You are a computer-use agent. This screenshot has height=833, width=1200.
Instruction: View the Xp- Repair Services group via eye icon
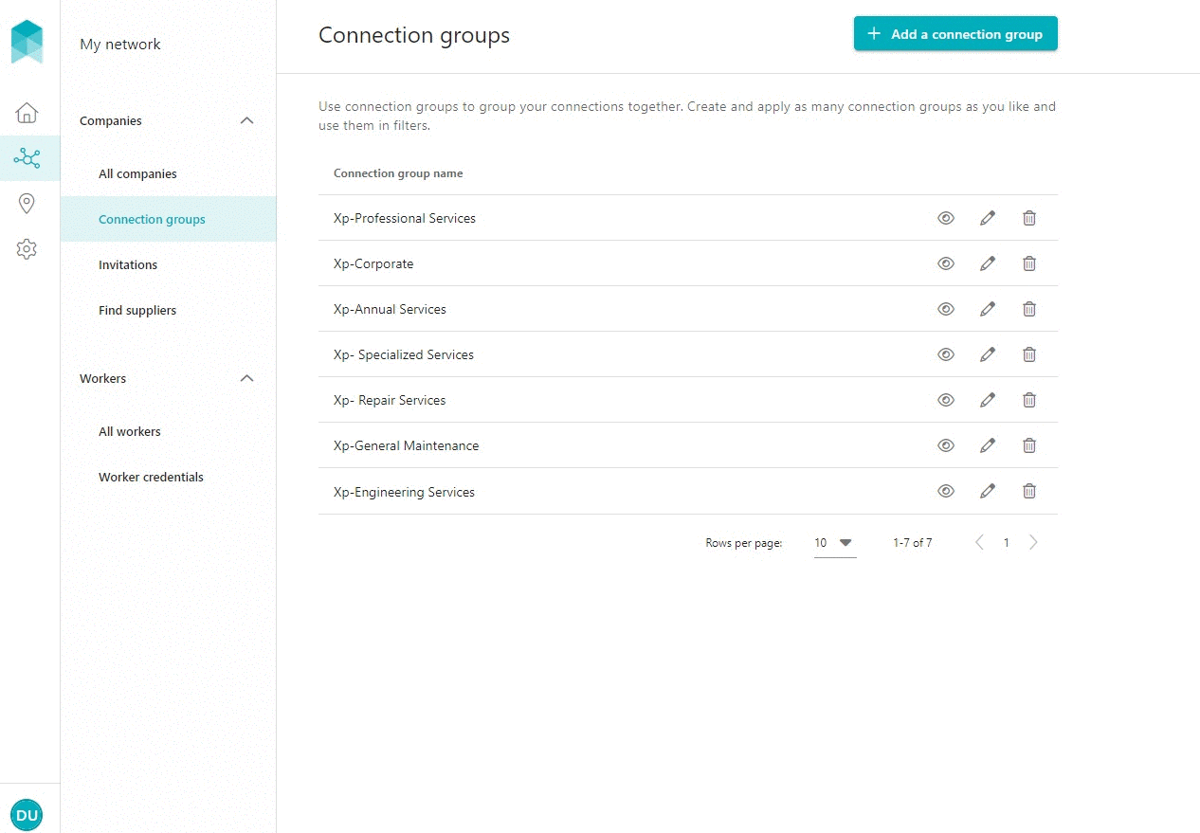[x=946, y=400]
